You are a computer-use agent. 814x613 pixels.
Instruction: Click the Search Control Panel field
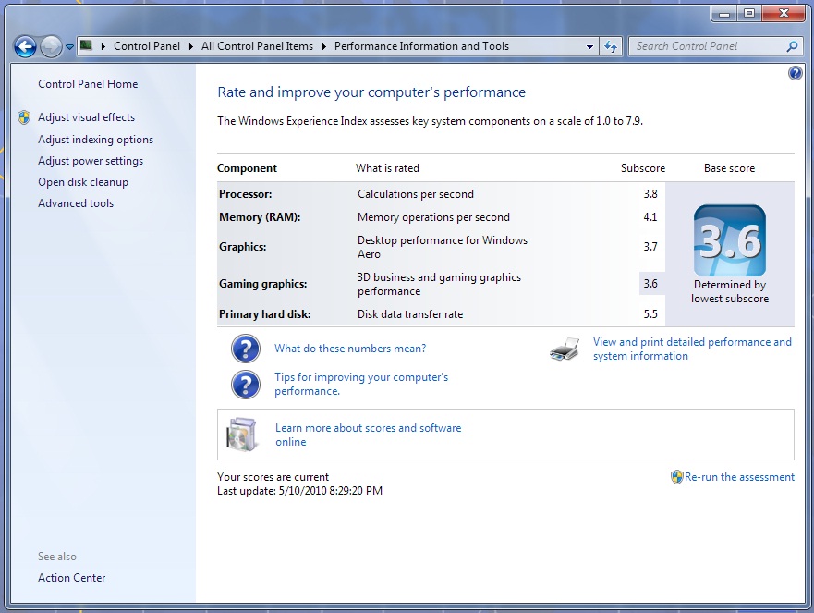point(707,46)
